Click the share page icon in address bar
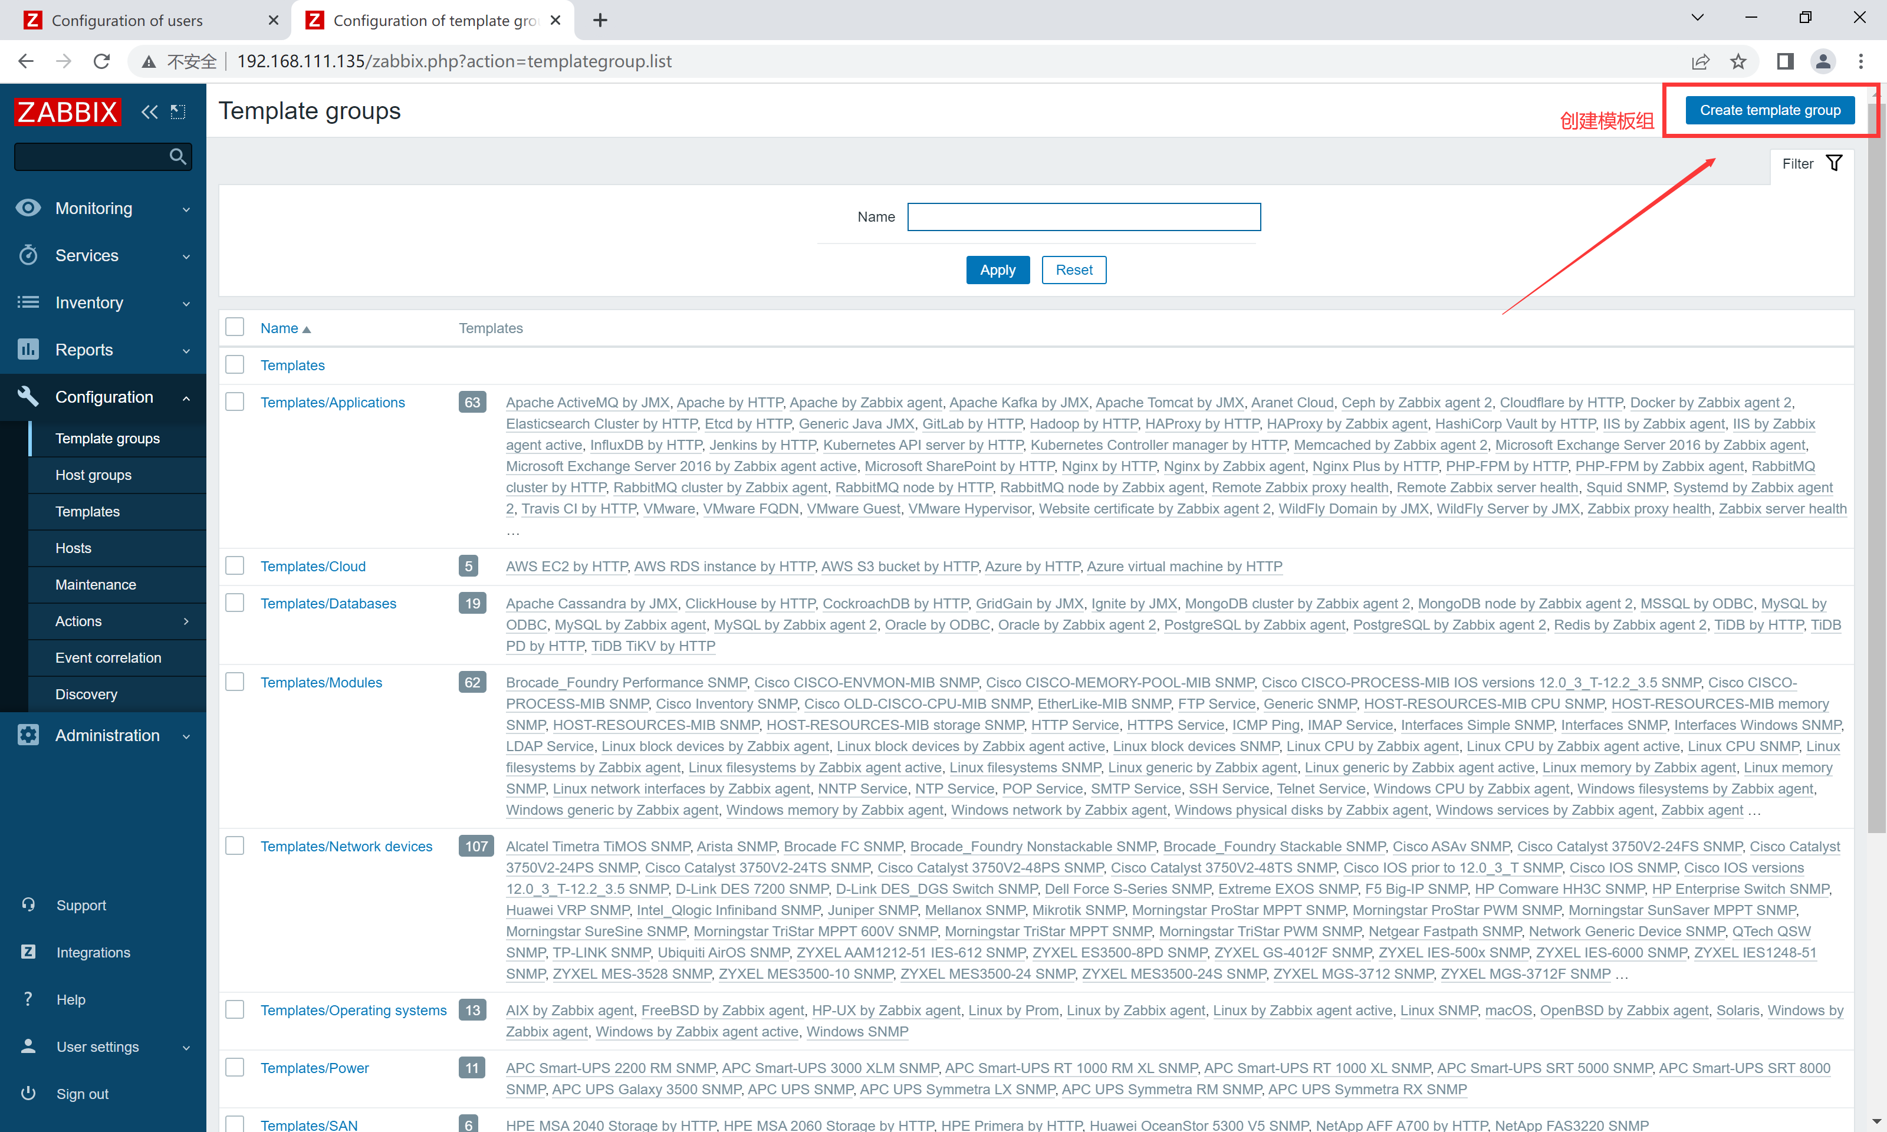This screenshot has width=1887, height=1132. tap(1700, 61)
